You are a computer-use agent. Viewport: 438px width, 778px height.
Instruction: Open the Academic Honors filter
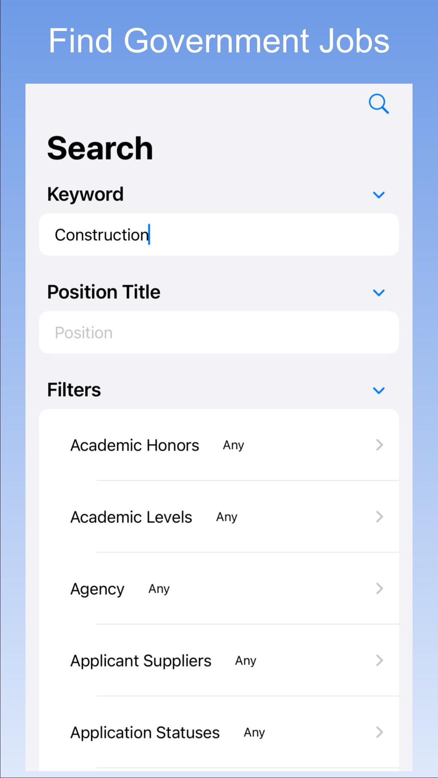(135, 445)
